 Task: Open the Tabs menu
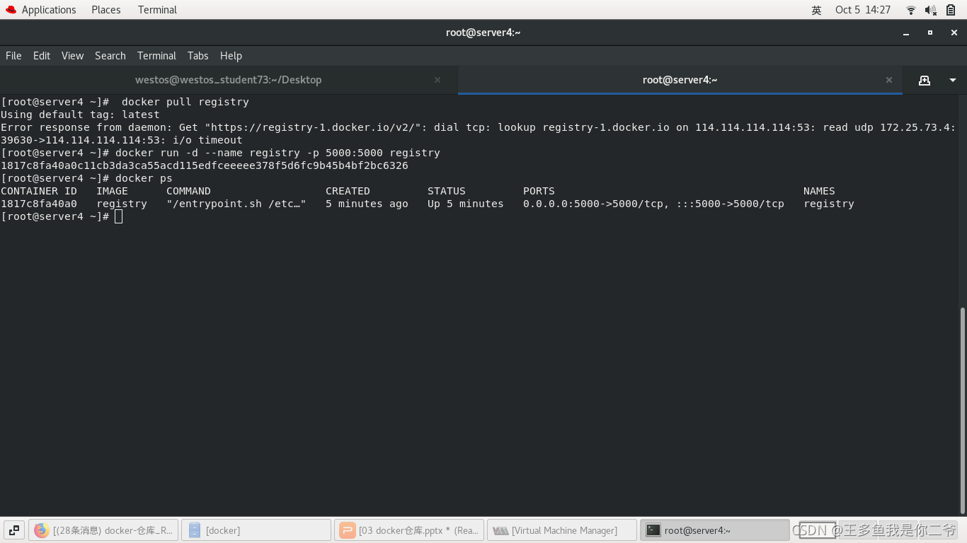(198, 56)
